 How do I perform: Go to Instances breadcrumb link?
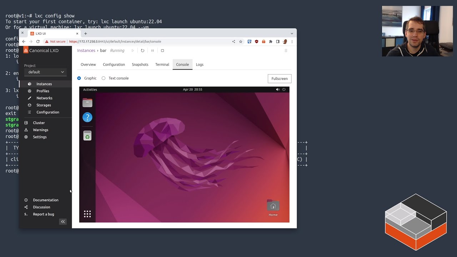[86, 51]
